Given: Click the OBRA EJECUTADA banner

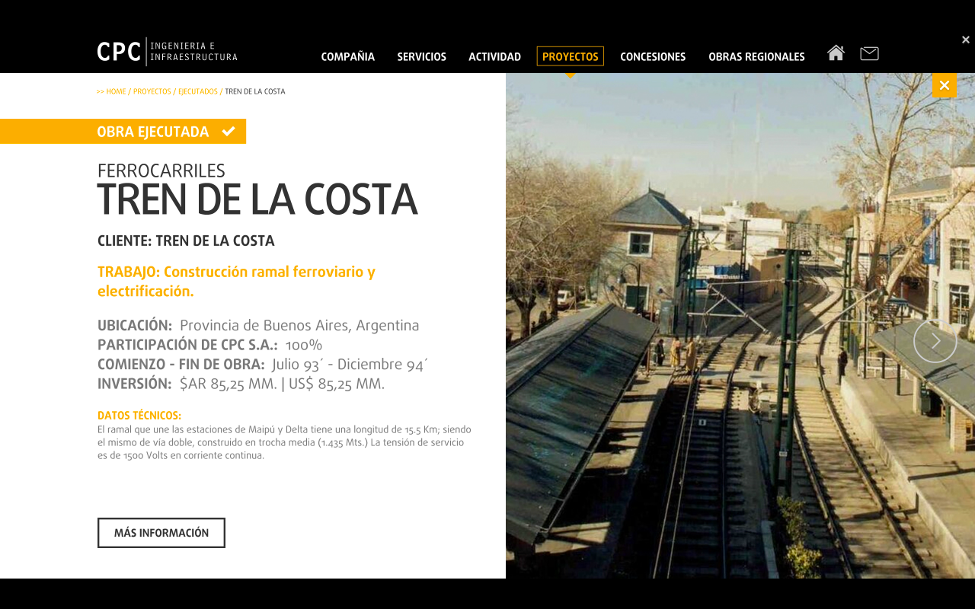Looking at the screenshot, I should click(123, 131).
